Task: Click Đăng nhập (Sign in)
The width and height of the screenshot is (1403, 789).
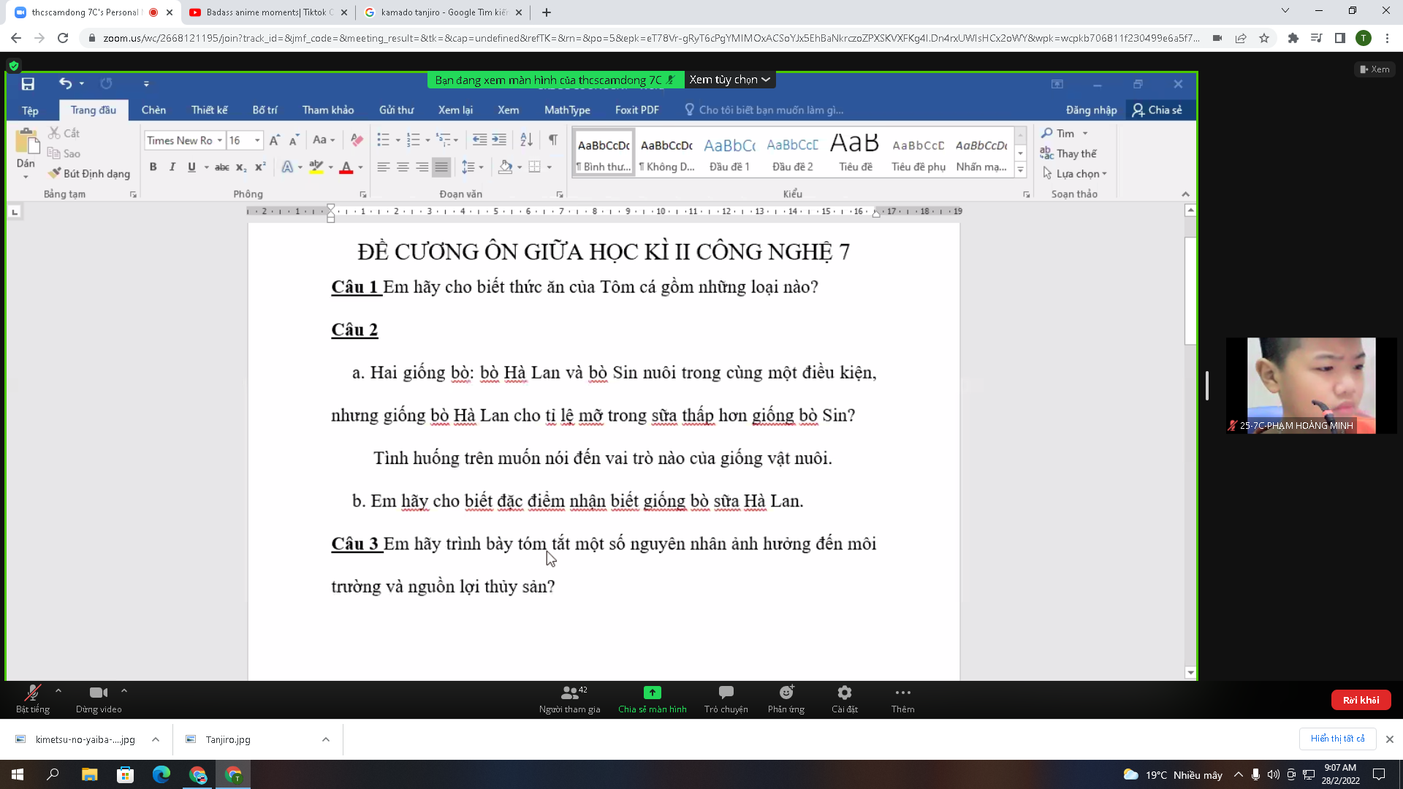Action: click(1091, 110)
